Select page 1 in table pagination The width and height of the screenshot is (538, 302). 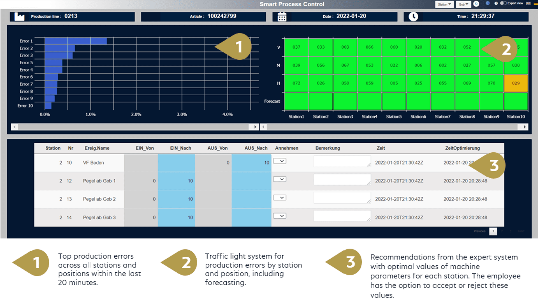[493, 231]
